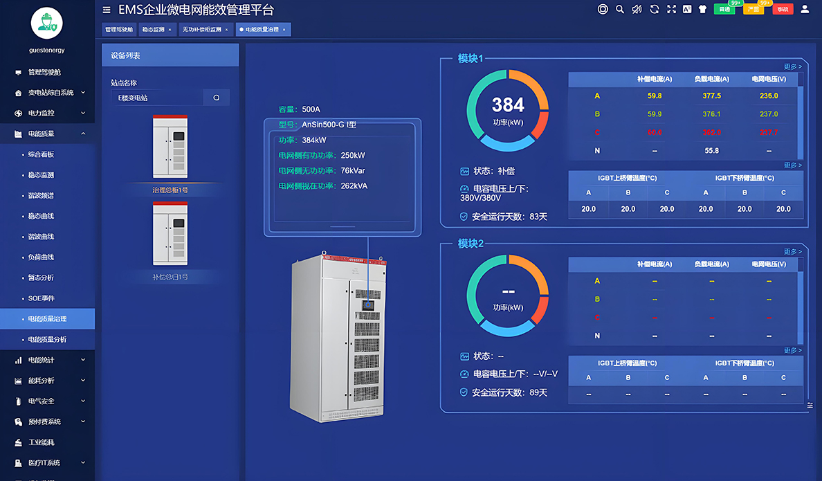The height and width of the screenshot is (481, 822).
Task: Click the font/language 'A' icon in the header
Action: 687,9
